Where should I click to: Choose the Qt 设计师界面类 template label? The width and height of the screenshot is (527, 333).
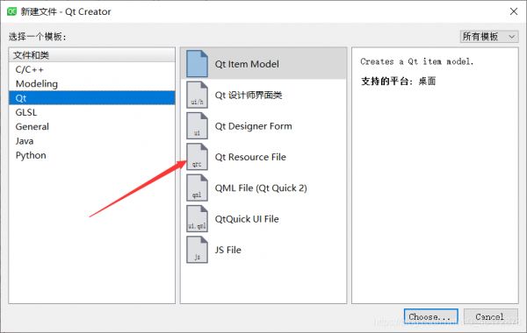pos(249,96)
